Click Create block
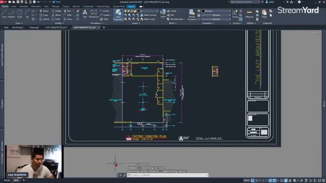This screenshot has width=326, height=183. (x=172, y=11)
